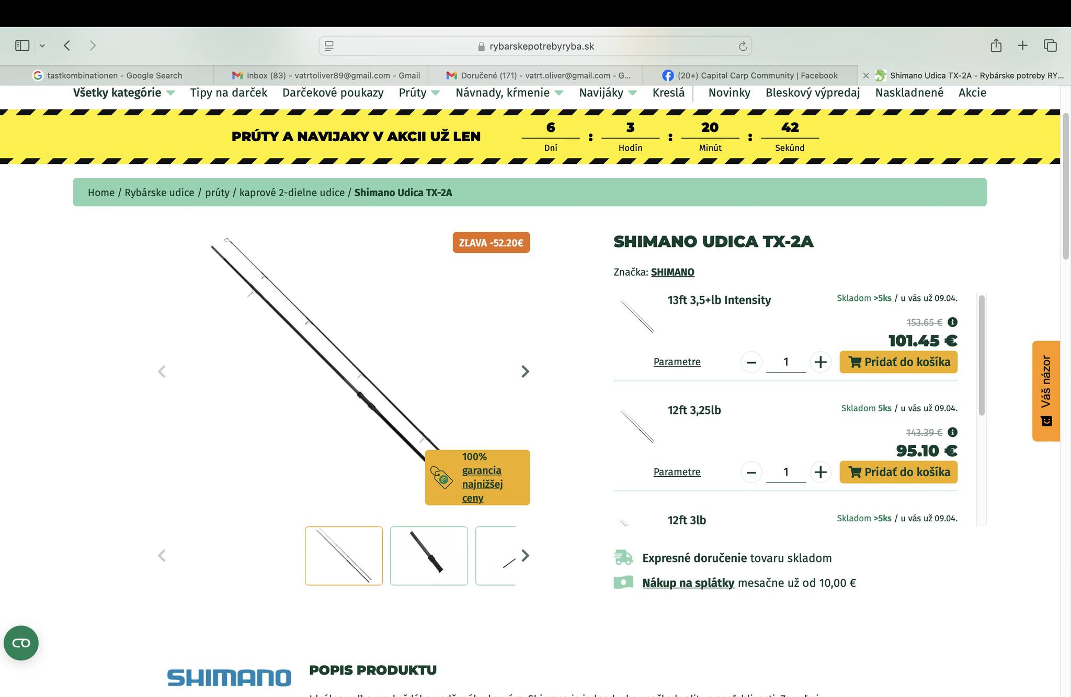Open the 100% garancia najnižšej ceny badge

click(x=477, y=477)
